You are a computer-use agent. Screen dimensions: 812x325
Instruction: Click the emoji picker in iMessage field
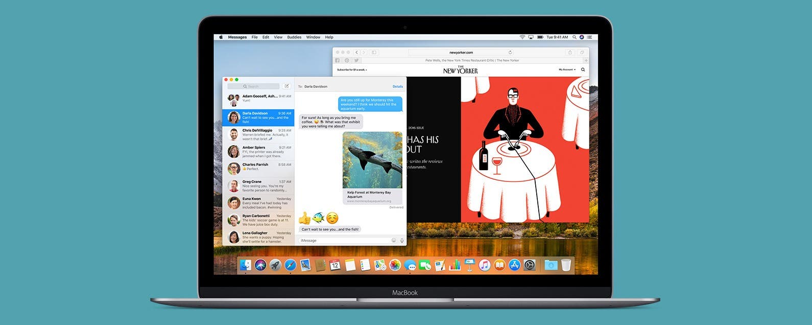coord(394,240)
